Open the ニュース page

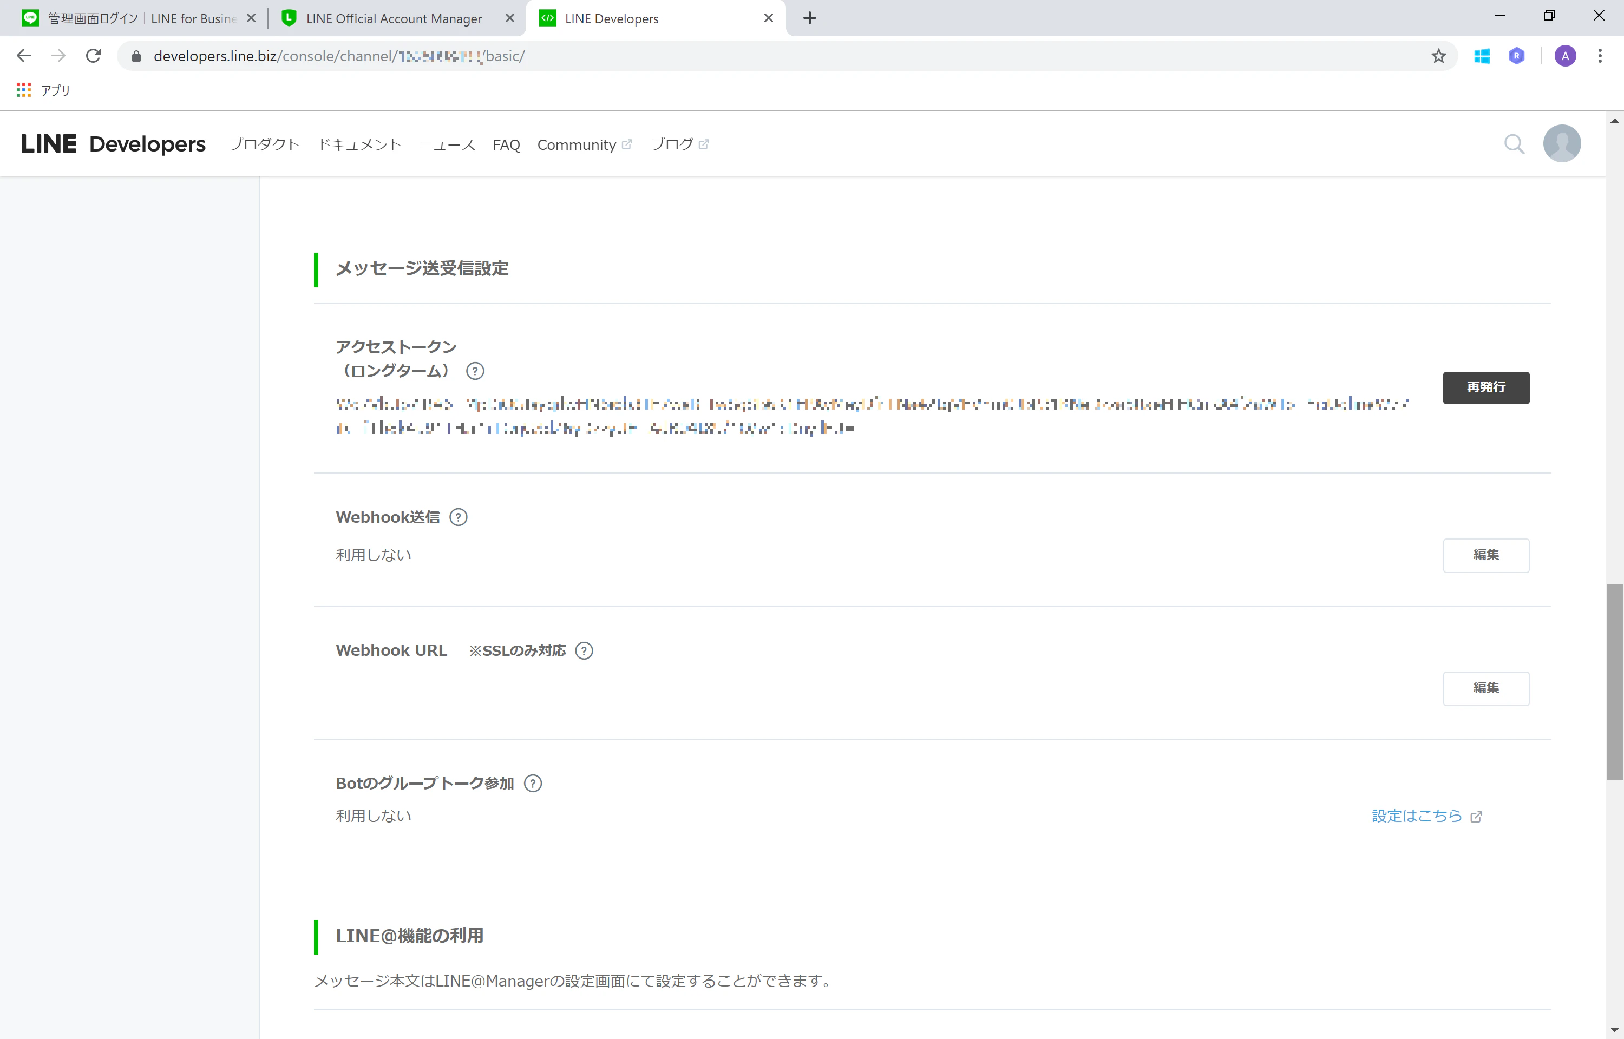(447, 144)
